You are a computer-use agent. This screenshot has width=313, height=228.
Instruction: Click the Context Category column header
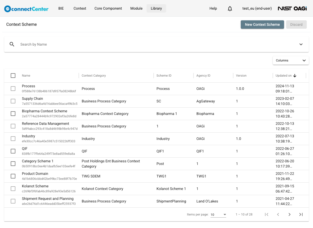tap(94, 76)
